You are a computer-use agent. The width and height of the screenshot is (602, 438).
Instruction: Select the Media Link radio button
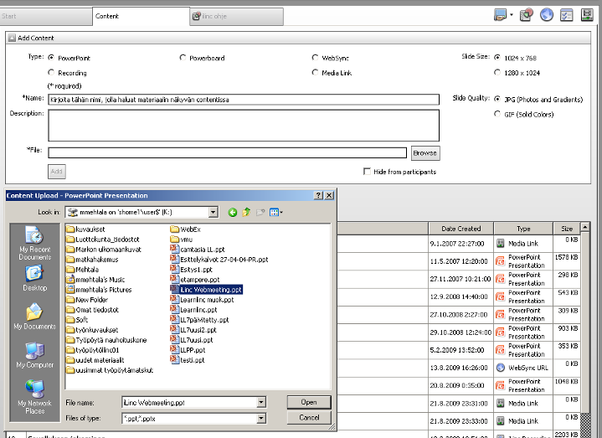click(x=315, y=72)
